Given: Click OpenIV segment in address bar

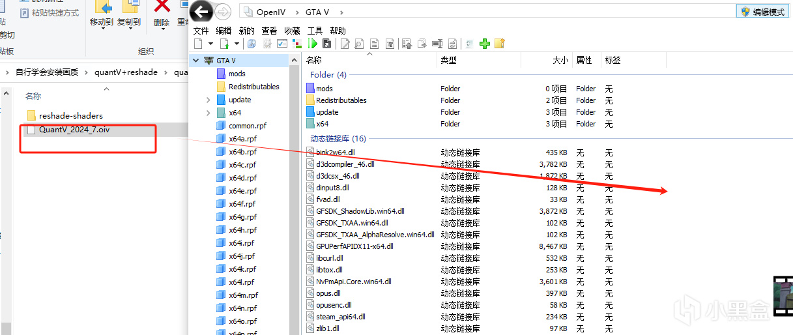Looking at the screenshot, I should [270, 12].
